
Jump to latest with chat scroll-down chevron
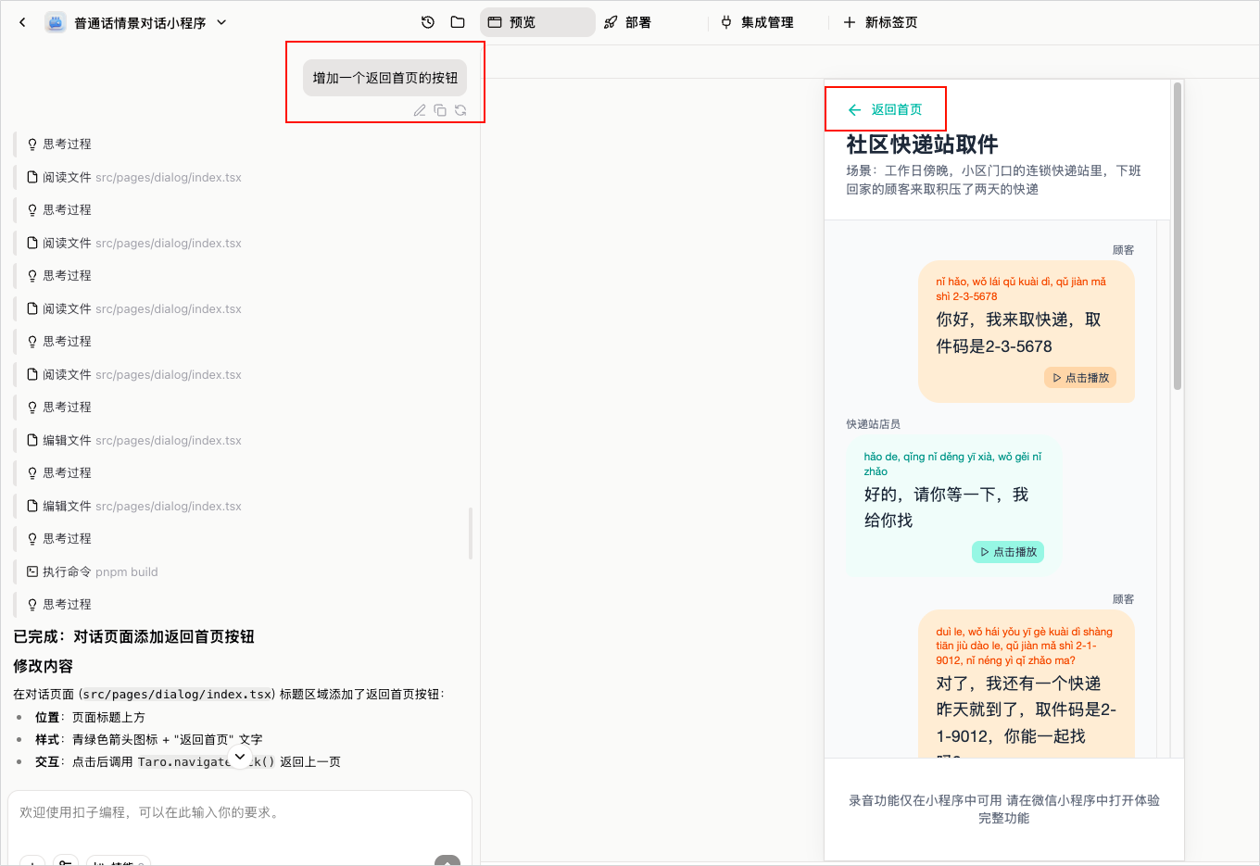coord(240,758)
